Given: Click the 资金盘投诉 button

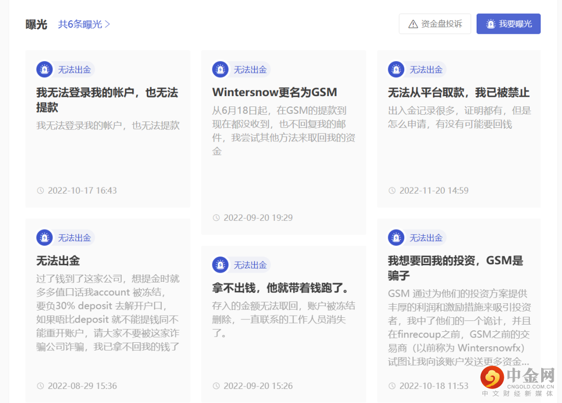Looking at the screenshot, I should point(435,23).
